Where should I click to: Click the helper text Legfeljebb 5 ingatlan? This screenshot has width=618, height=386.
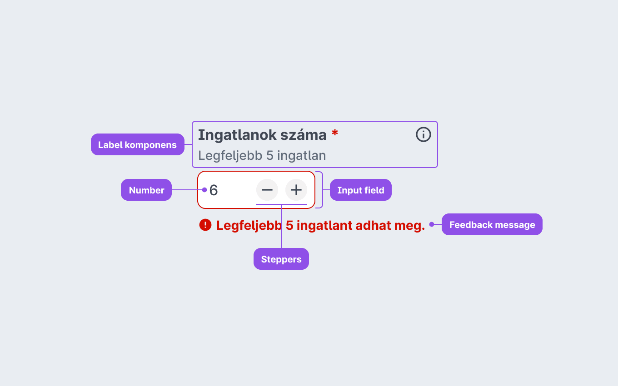pyautogui.click(x=262, y=155)
